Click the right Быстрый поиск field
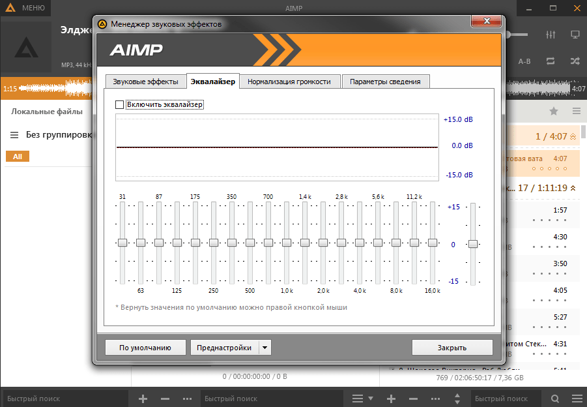Viewport: 587px width, 407px height. (506, 399)
